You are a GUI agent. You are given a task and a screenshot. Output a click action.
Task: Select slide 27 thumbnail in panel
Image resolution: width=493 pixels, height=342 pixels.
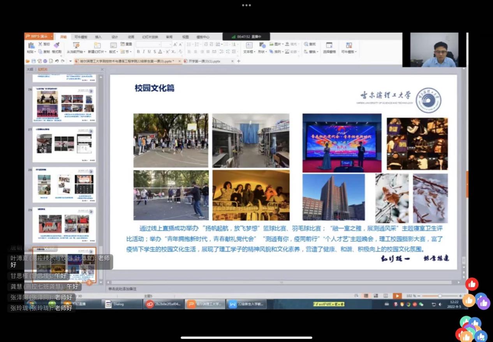click(64, 144)
